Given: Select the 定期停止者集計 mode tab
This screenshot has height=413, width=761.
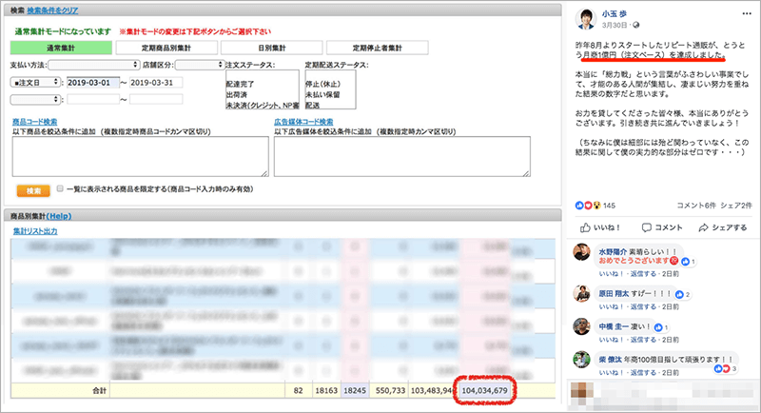Looking at the screenshot, I should click(375, 47).
